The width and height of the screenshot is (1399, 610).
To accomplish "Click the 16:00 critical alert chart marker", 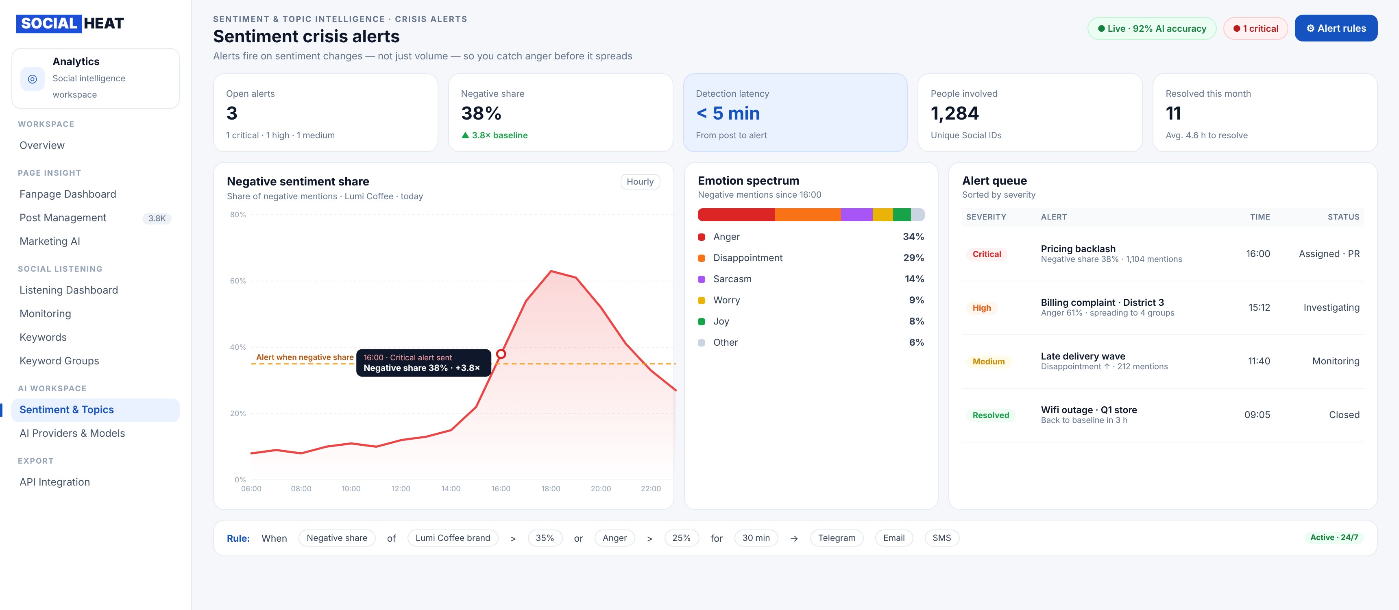I will pyautogui.click(x=501, y=354).
